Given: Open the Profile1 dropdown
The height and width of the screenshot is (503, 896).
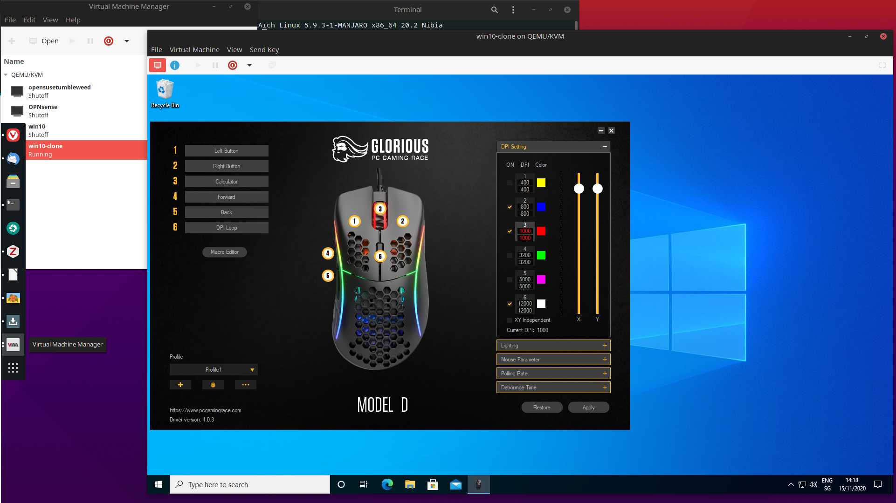Looking at the screenshot, I should 214,370.
